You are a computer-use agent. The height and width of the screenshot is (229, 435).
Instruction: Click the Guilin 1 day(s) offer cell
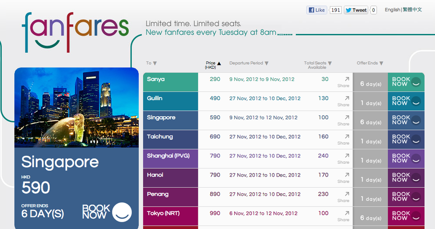click(370, 101)
